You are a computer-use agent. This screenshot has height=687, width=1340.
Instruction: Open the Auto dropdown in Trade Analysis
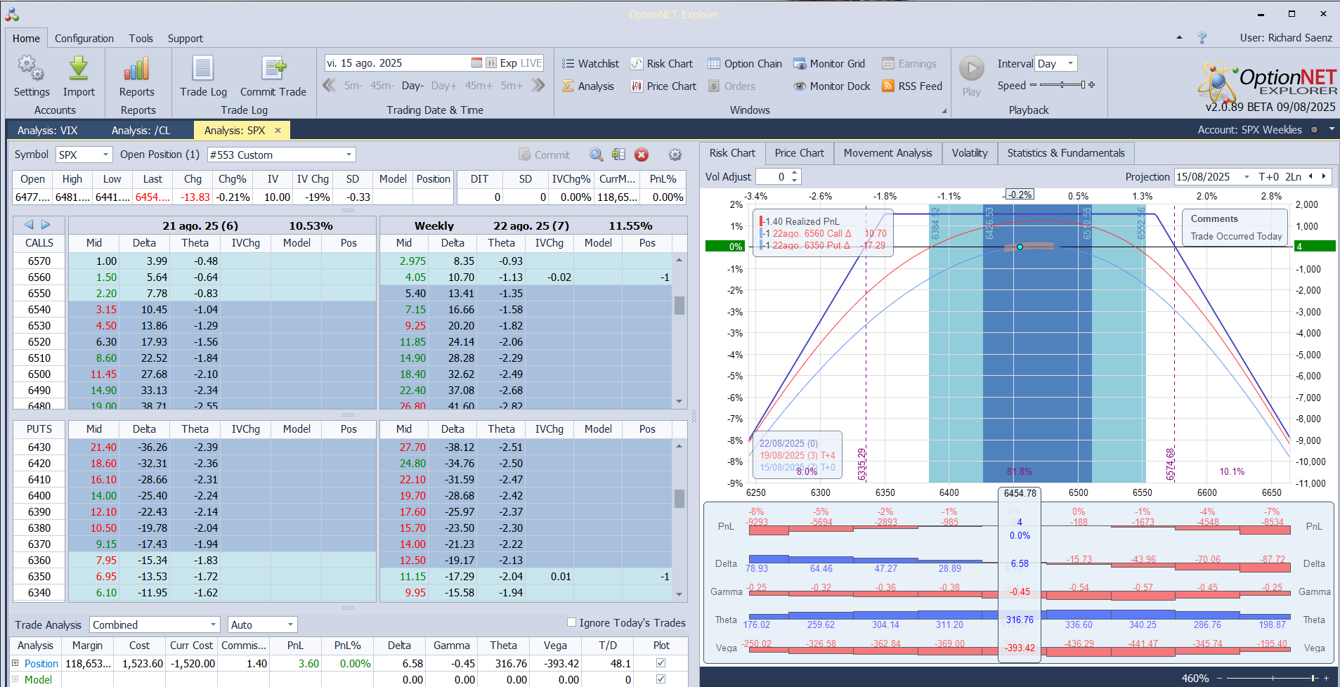coord(290,624)
